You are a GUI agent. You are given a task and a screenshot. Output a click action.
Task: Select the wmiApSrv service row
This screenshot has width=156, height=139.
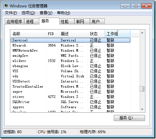71,56
